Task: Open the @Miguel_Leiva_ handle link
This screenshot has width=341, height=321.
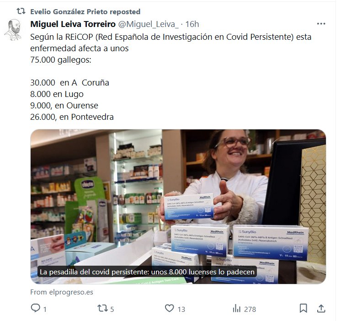Action: pyautogui.click(x=148, y=24)
